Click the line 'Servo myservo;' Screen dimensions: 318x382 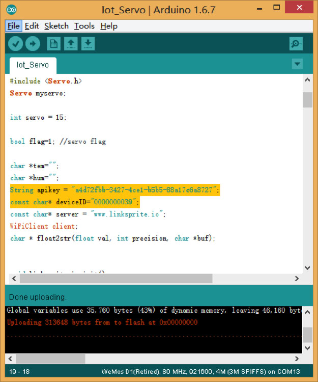pyautogui.click(x=38, y=93)
